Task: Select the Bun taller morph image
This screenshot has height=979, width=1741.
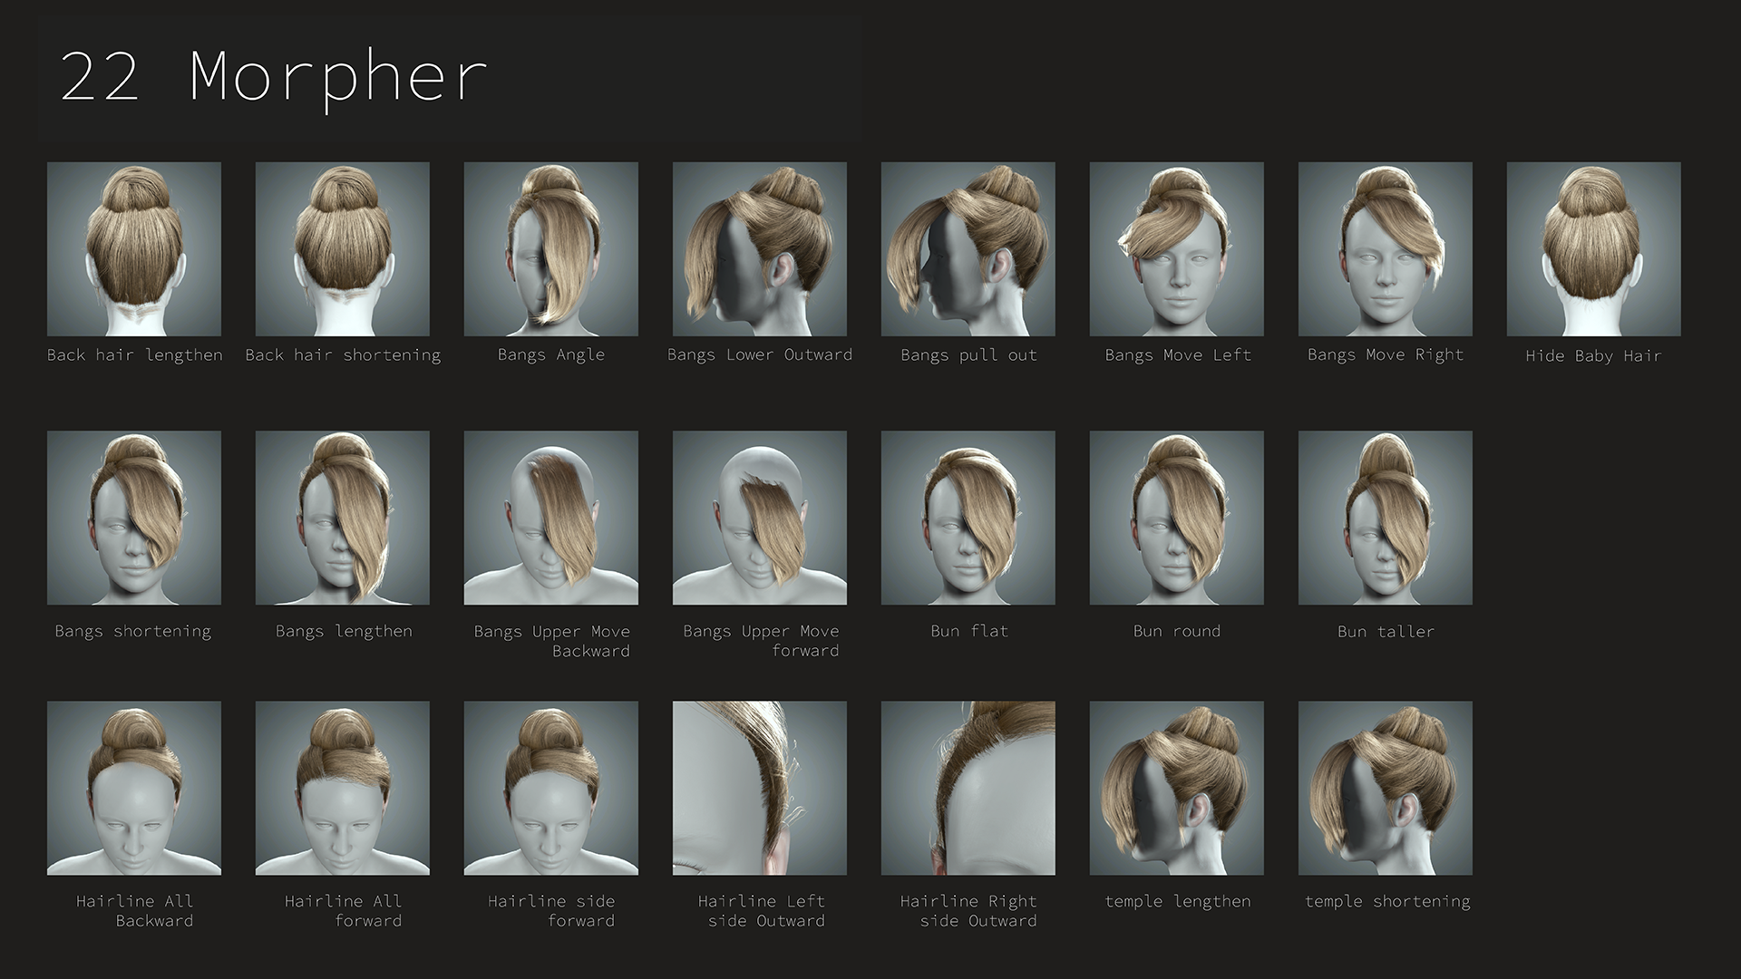Action: (1386, 518)
